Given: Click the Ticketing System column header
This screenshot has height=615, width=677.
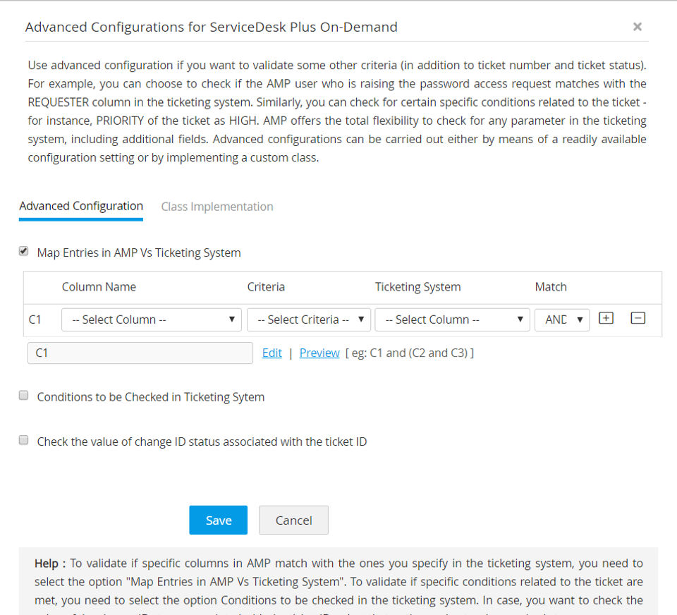Looking at the screenshot, I should tap(418, 287).
